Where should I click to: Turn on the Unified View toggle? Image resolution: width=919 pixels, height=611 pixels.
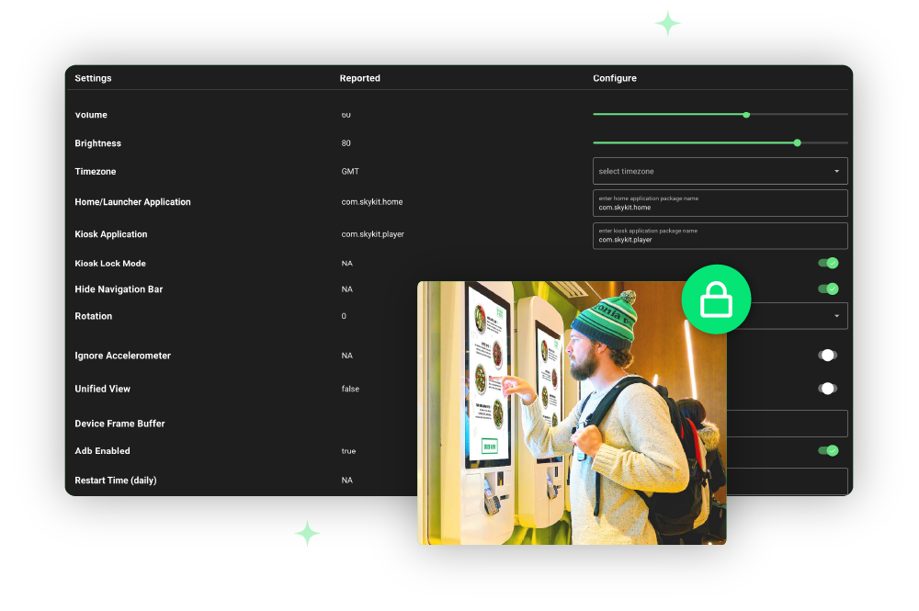coord(827,388)
